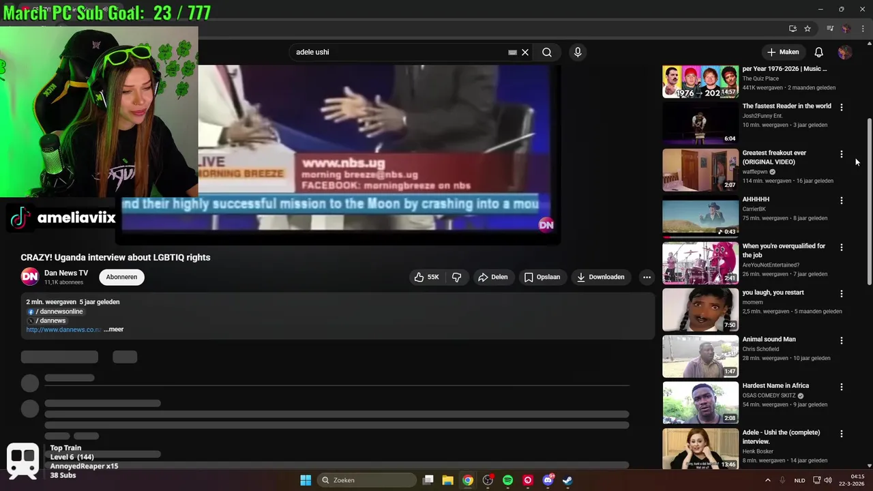
Task: Open you laugh, you restart video title
Action: coord(773,293)
